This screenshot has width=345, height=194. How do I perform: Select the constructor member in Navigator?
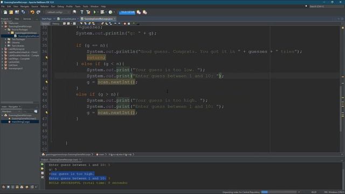click(24, 119)
